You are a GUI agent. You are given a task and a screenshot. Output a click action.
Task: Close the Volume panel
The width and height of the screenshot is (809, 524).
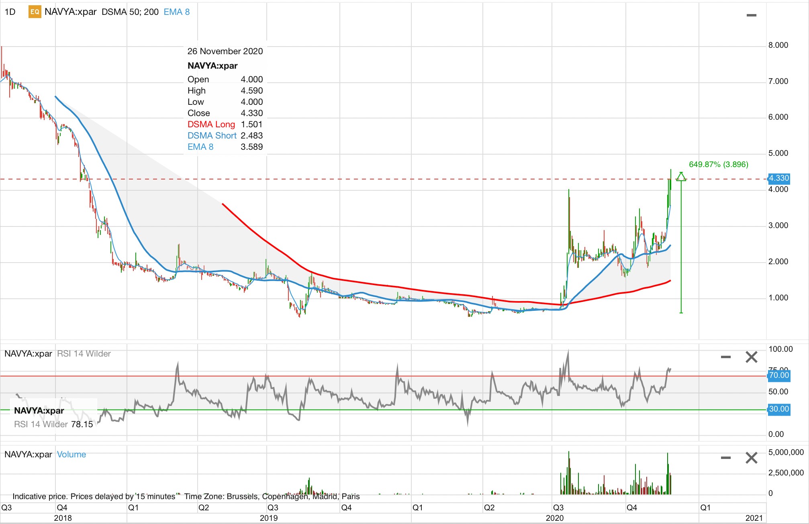tap(751, 457)
